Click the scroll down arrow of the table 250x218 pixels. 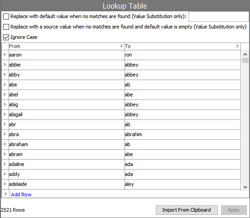coord(245,187)
